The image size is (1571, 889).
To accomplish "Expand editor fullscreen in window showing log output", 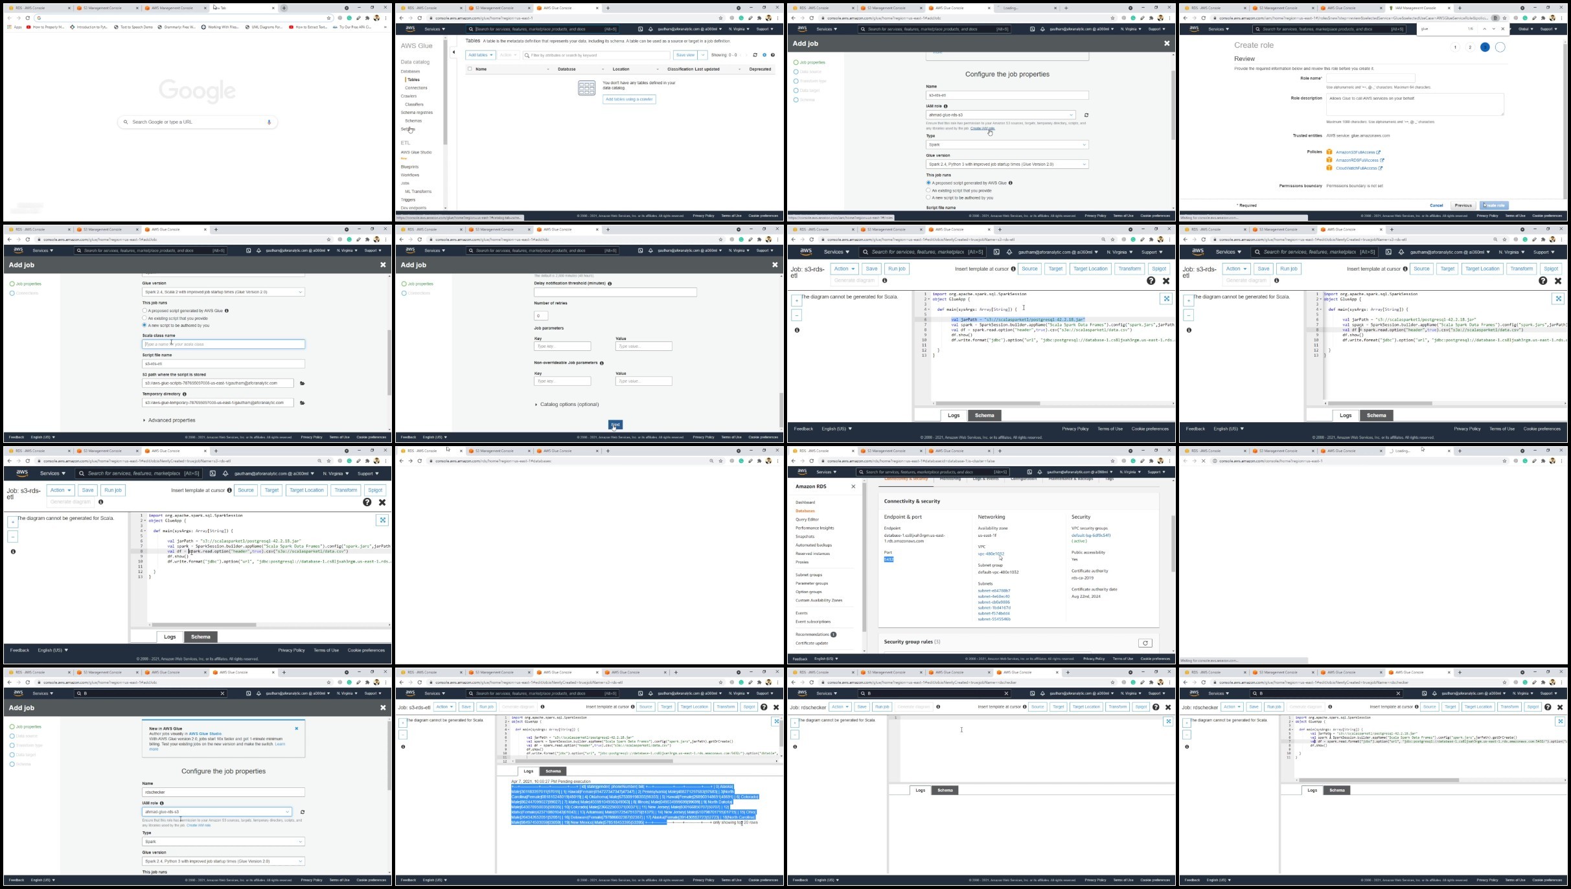I will pos(776,721).
